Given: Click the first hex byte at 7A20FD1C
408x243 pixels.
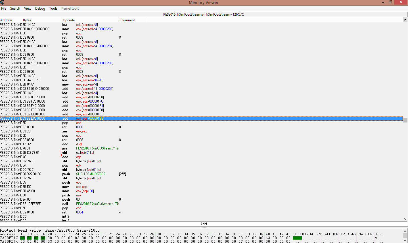Looking at the screenshot, I should point(22,238).
